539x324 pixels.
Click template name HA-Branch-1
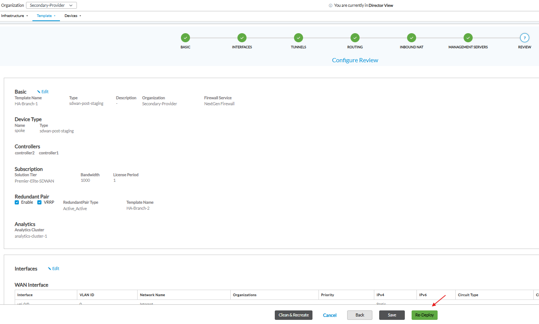26,104
